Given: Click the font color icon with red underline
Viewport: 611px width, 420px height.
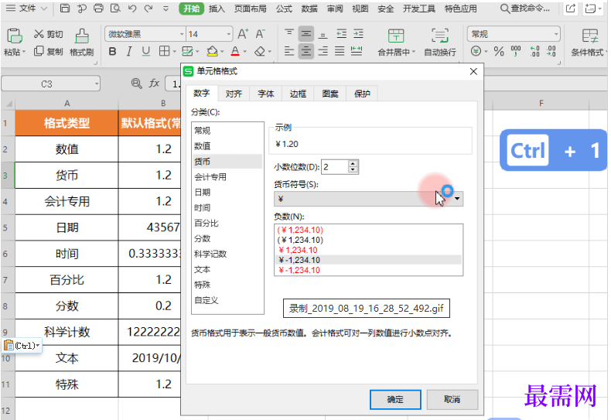Looking at the screenshot, I should click(235, 52).
